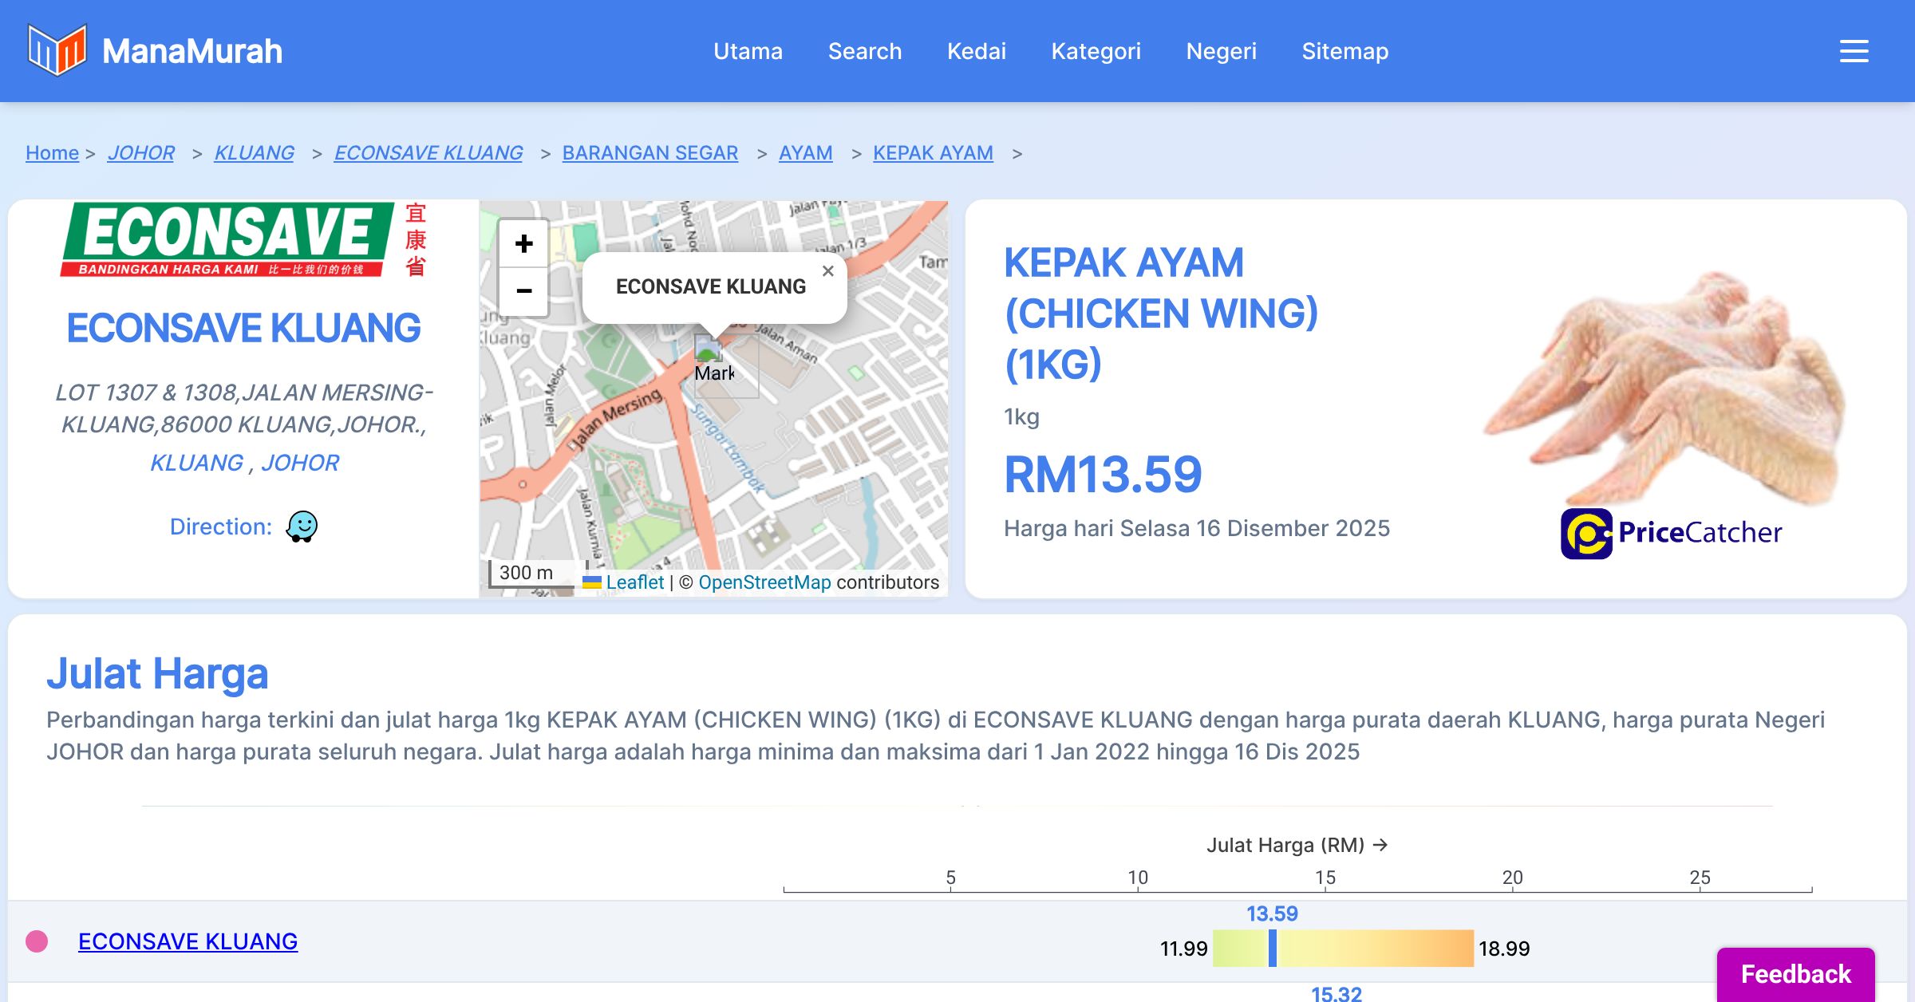
Task: Close the ECONSAVE KLUANG map popup
Action: [828, 271]
